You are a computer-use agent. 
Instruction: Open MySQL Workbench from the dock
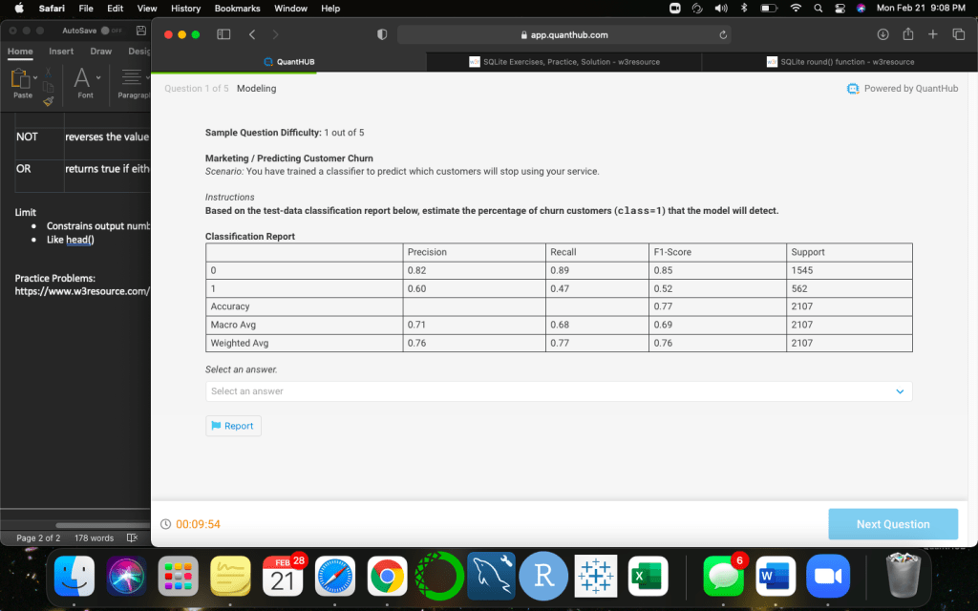[491, 576]
